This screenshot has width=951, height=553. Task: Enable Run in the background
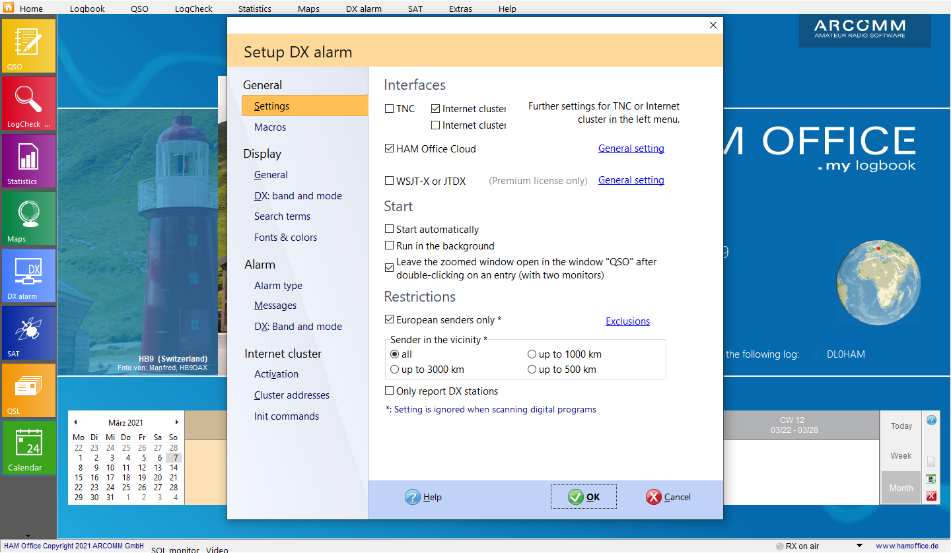pyautogui.click(x=389, y=245)
